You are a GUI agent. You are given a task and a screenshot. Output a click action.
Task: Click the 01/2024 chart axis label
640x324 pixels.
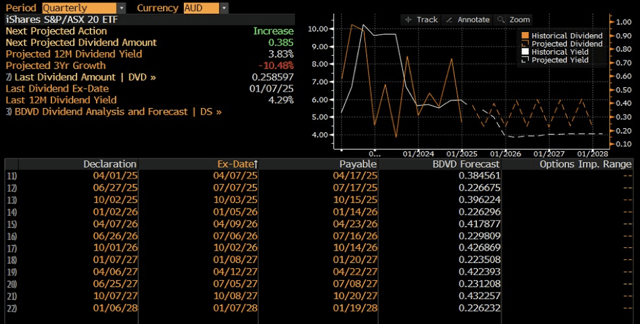click(x=418, y=154)
